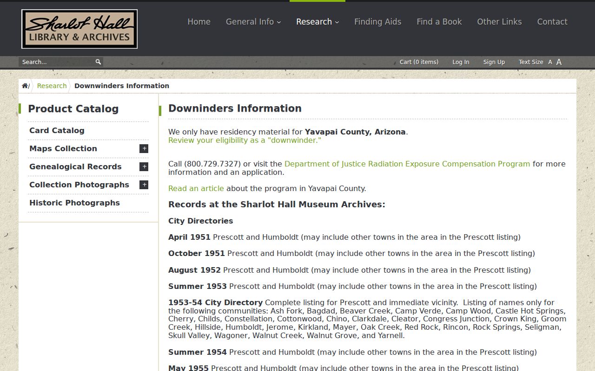595x371 pixels.
Task: Focus the Search input field
Action: 56,62
